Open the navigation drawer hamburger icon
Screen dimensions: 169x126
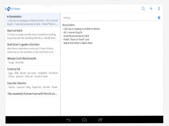(x=6, y=9)
